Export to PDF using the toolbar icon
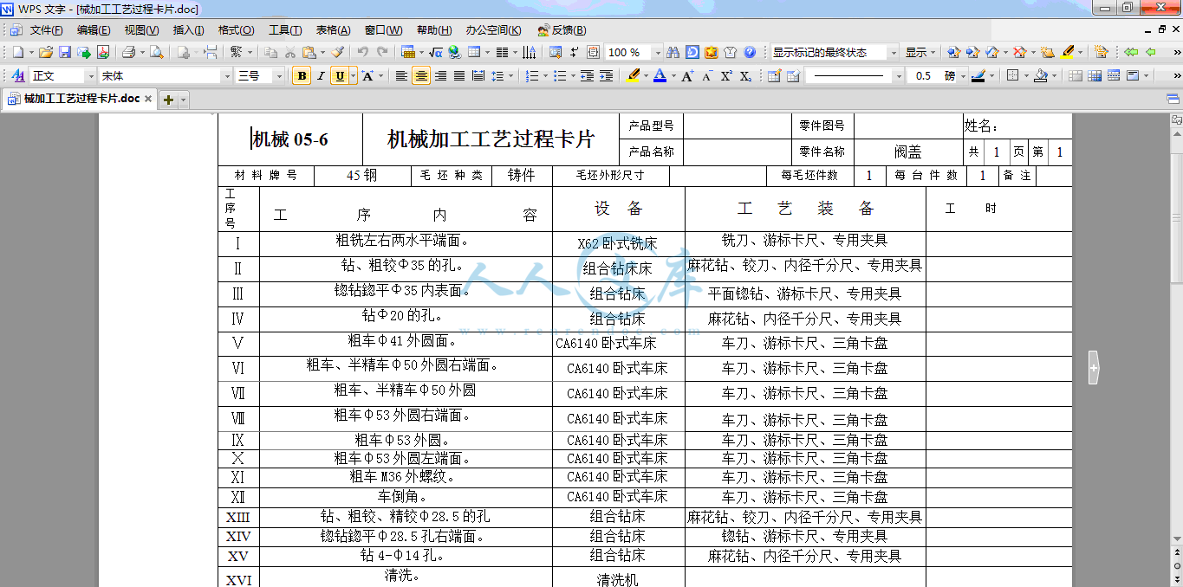 [x=103, y=53]
